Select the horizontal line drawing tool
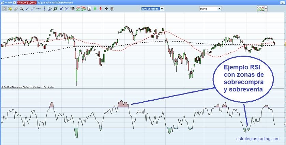The width and height of the screenshot is (286, 145). coord(39,9)
